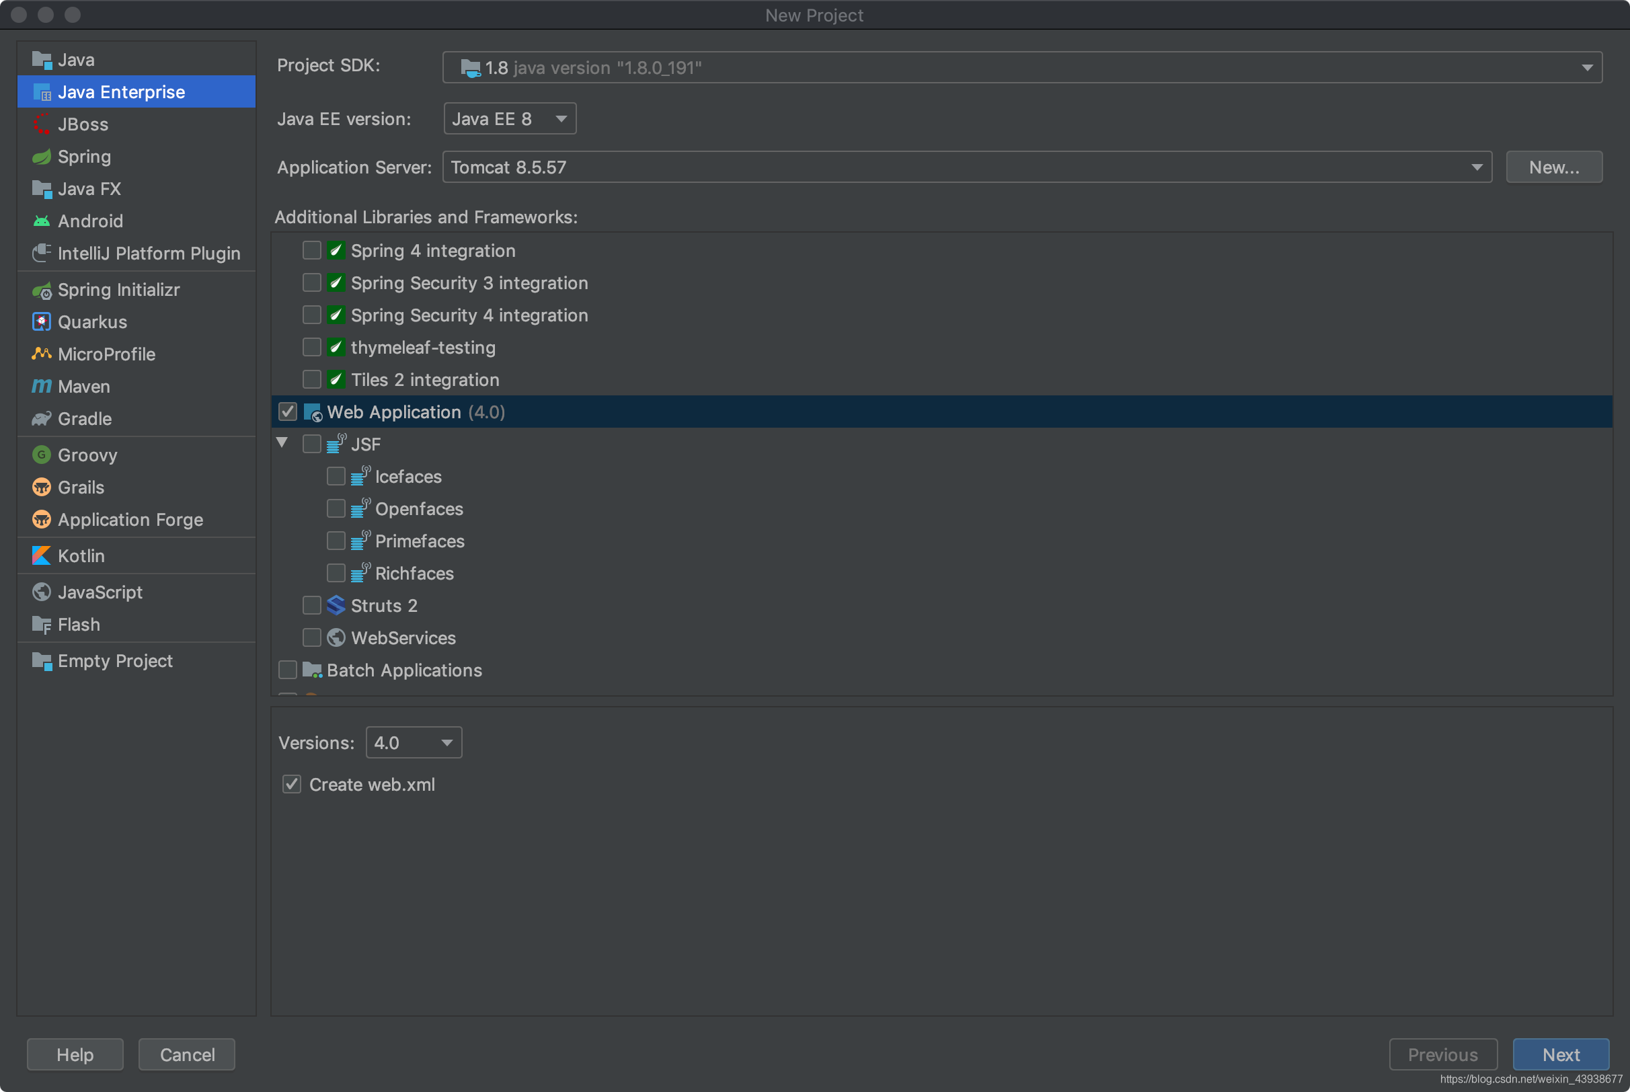This screenshot has width=1630, height=1092.
Task: Select the Spring project type
Action: pyautogui.click(x=137, y=157)
